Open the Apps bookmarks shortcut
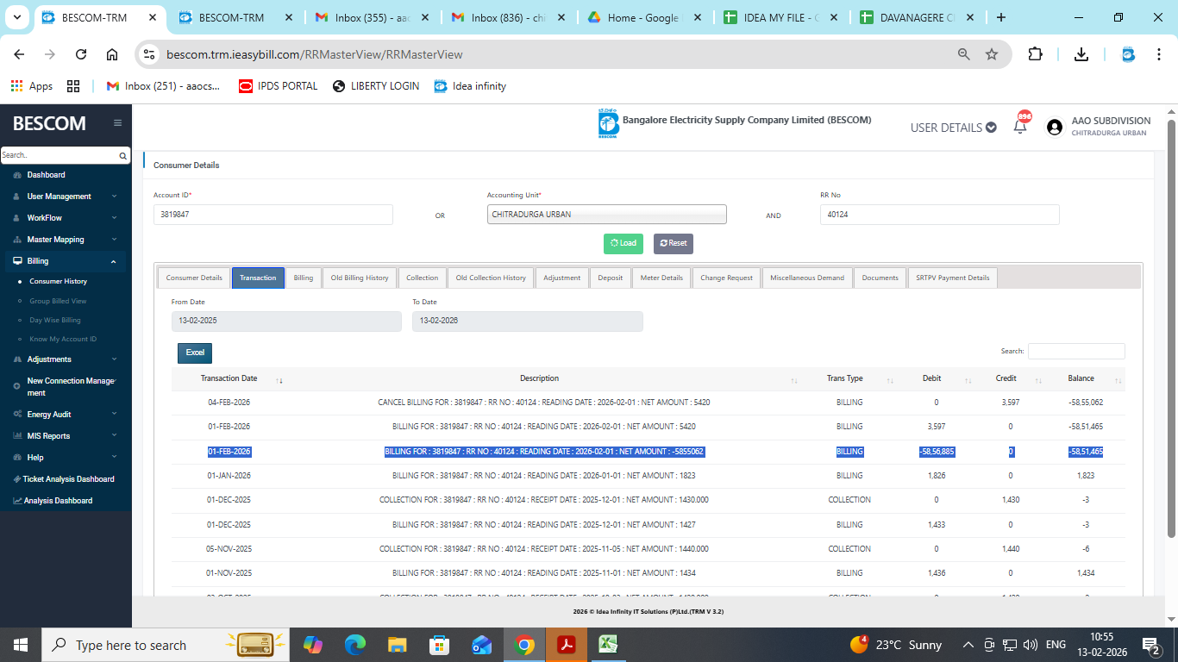 coord(32,86)
